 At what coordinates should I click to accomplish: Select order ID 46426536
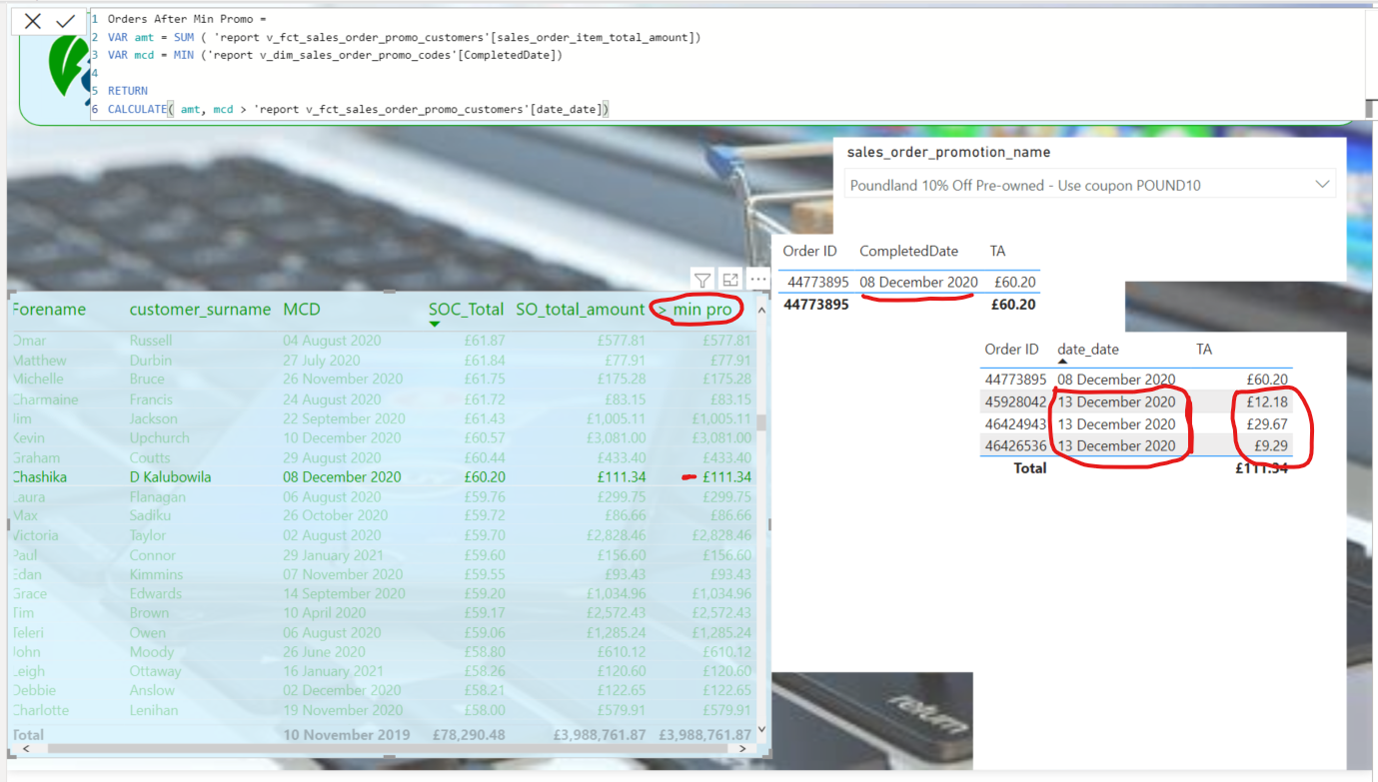pyautogui.click(x=1015, y=445)
